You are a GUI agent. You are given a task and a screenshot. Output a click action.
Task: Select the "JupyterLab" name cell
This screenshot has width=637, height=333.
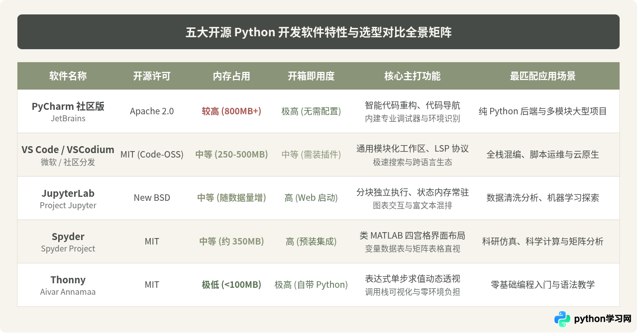point(68,193)
